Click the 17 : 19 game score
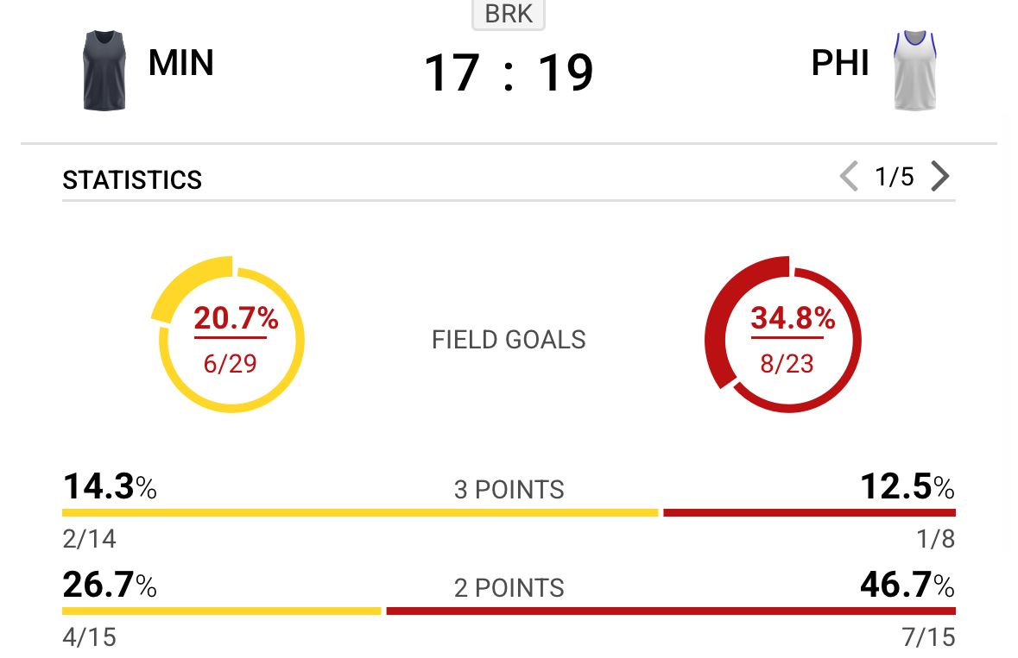Viewport: 1018px width, 658px height. [509, 72]
